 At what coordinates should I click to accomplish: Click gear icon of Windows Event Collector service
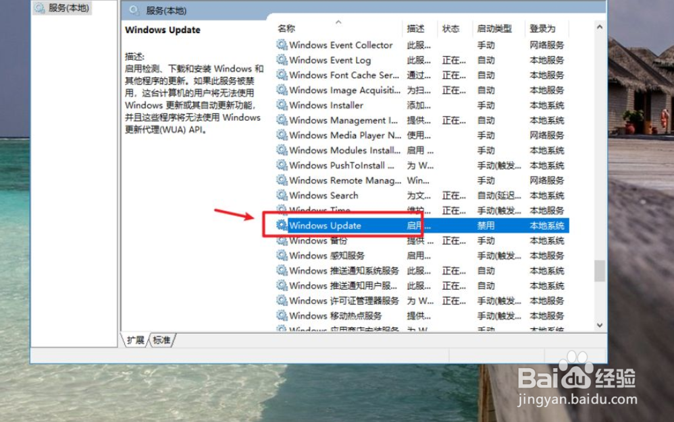pyautogui.click(x=282, y=44)
